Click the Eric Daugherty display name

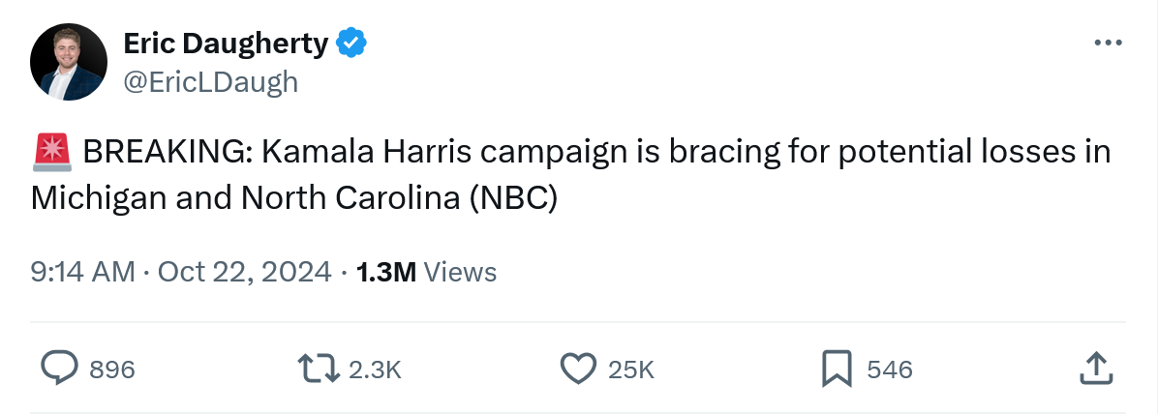(x=227, y=44)
